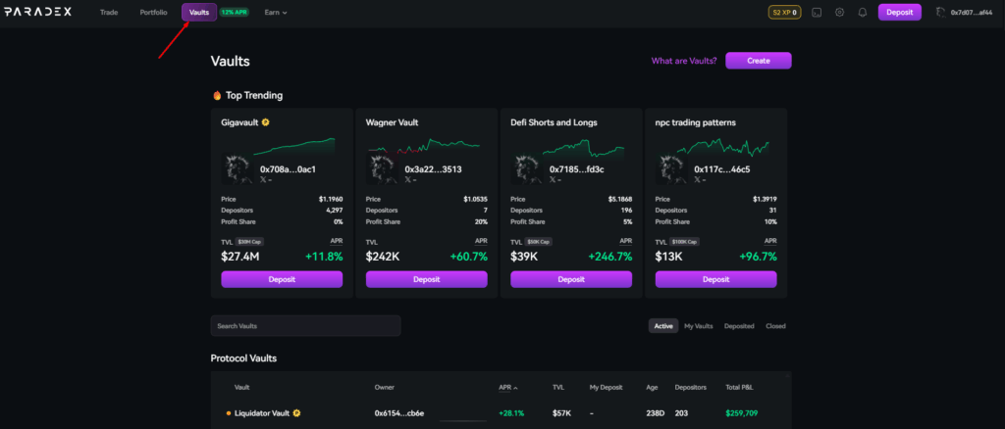Click the 12% APR badge
Image resolution: width=1005 pixels, height=429 pixels.
(234, 12)
